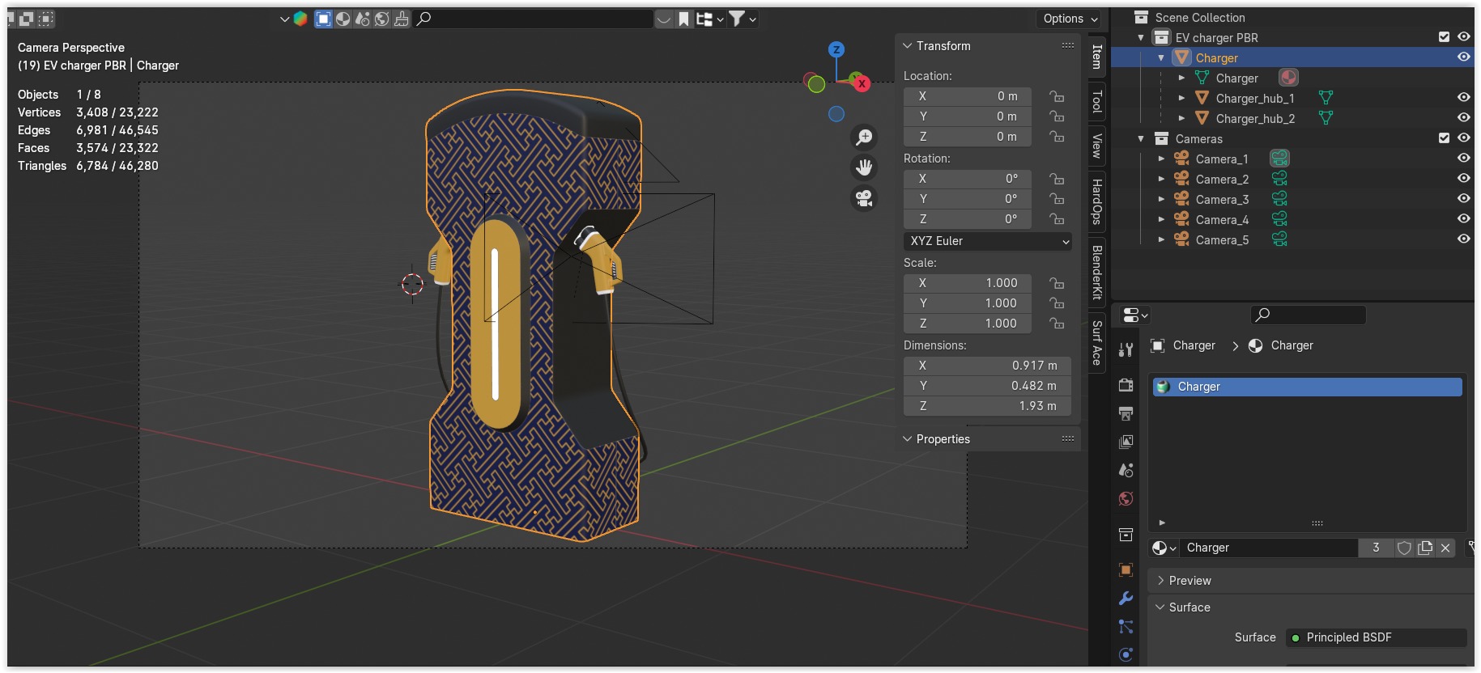Collapse the Surface panel
Screen dimensions: 1481x673
[1161, 607]
